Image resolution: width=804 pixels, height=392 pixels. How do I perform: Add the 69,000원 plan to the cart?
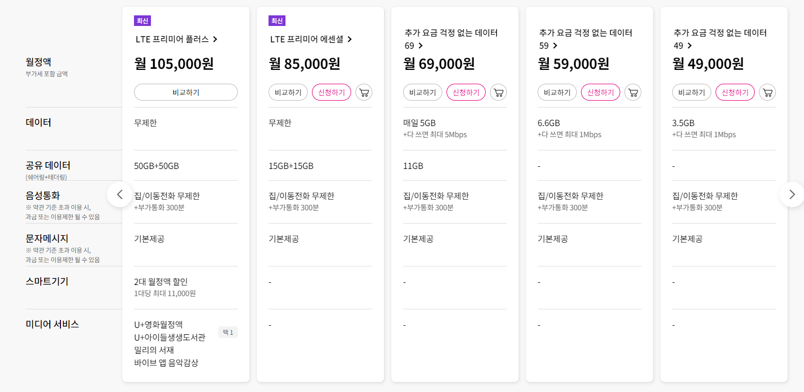point(498,92)
